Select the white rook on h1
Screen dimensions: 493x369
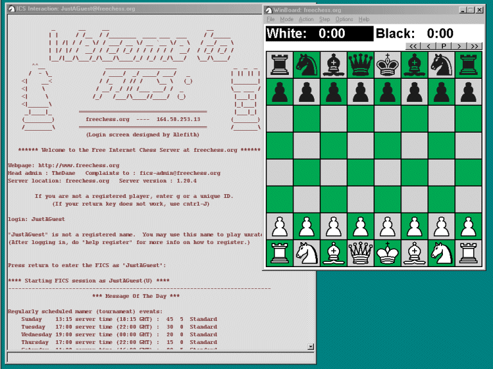[469, 253]
